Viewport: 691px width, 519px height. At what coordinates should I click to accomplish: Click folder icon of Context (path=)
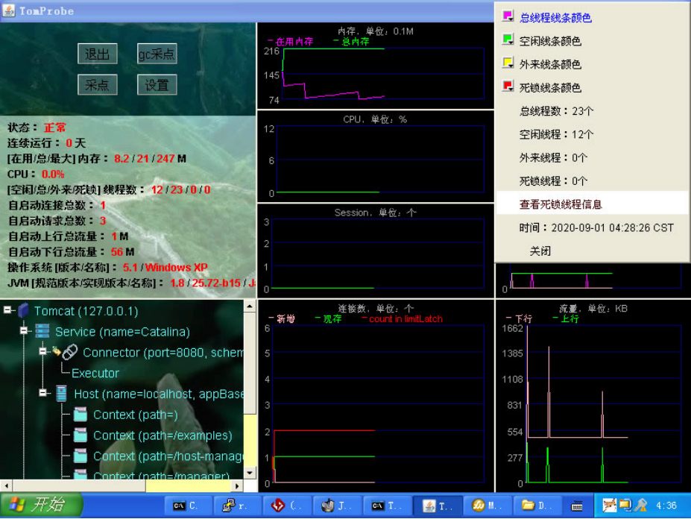tap(81, 415)
